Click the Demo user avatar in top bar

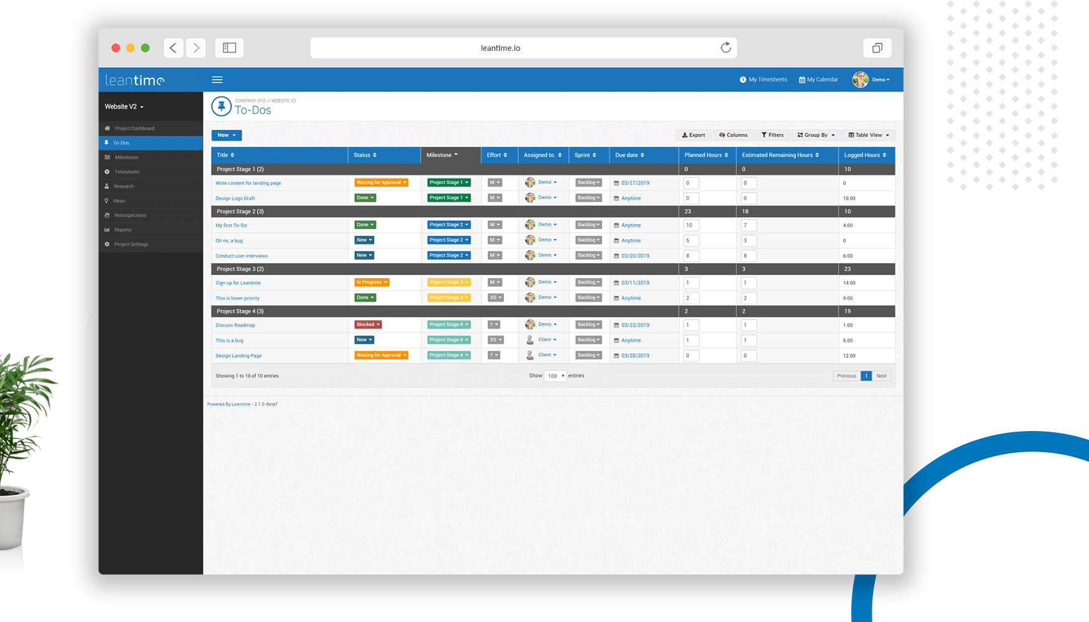pos(861,80)
